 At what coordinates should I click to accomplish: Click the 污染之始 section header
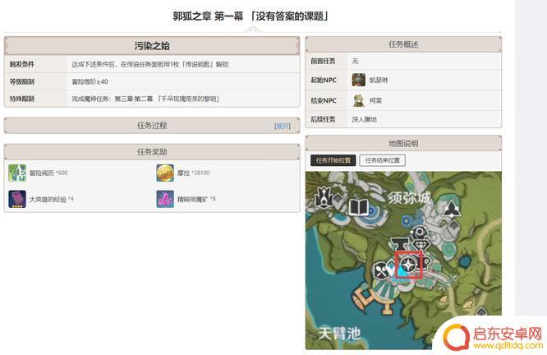coord(152,46)
